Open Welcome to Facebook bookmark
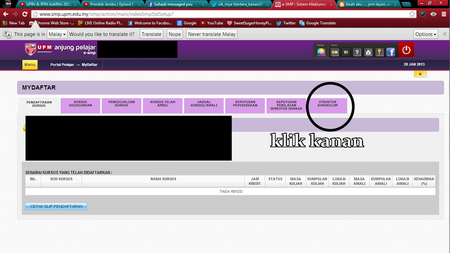Viewport: 450px width, 253px height. coord(150,23)
